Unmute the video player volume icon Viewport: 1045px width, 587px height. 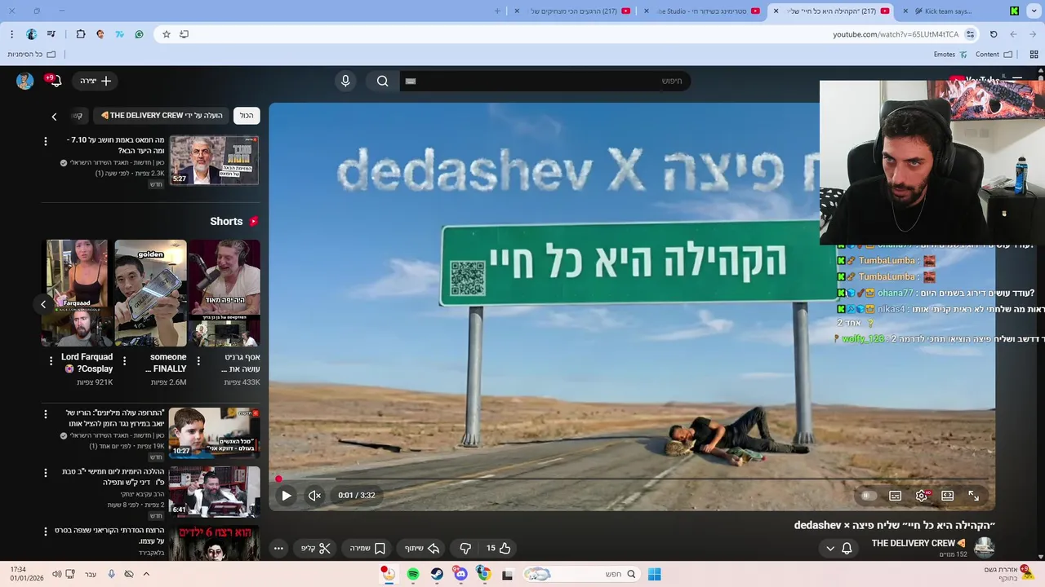(x=314, y=495)
